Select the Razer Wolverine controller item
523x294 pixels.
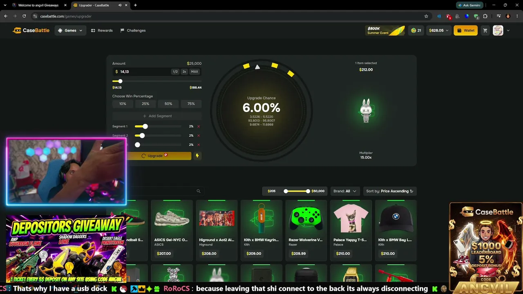[x=306, y=230]
